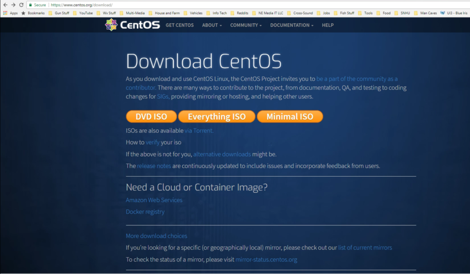
Task: Open the Info Tech bookmark folder
Action: (x=217, y=13)
